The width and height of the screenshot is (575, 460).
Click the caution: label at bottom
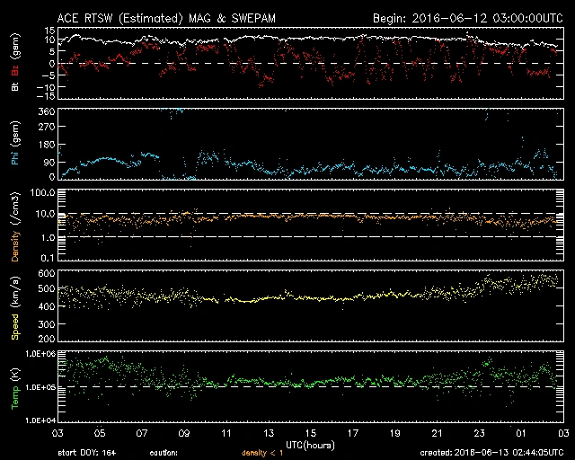pos(164,454)
